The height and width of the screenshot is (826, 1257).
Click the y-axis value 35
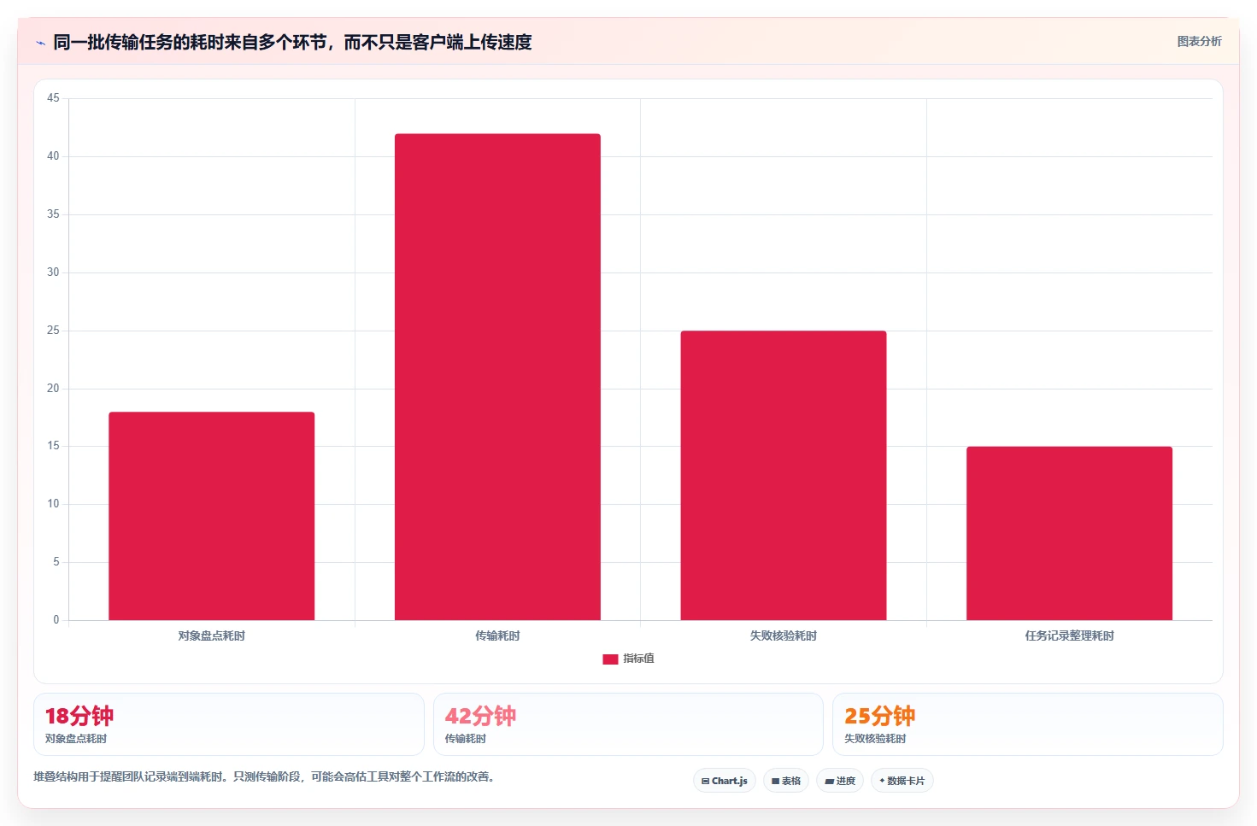(x=54, y=214)
